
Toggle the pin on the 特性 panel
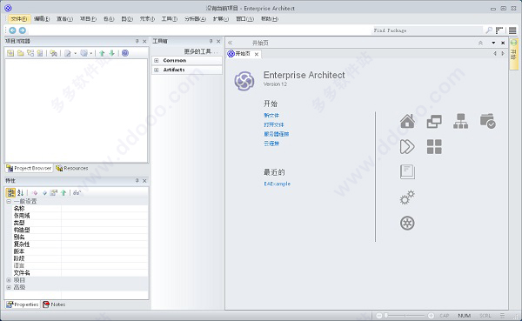pos(137,180)
